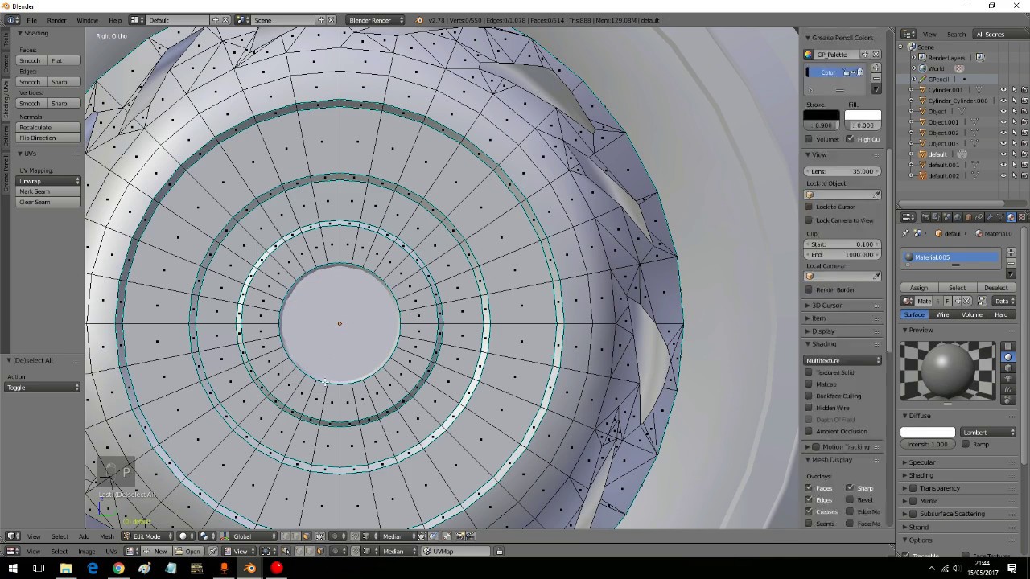
Task: Enable Ambient Occlusion in viewport
Action: [x=810, y=431]
